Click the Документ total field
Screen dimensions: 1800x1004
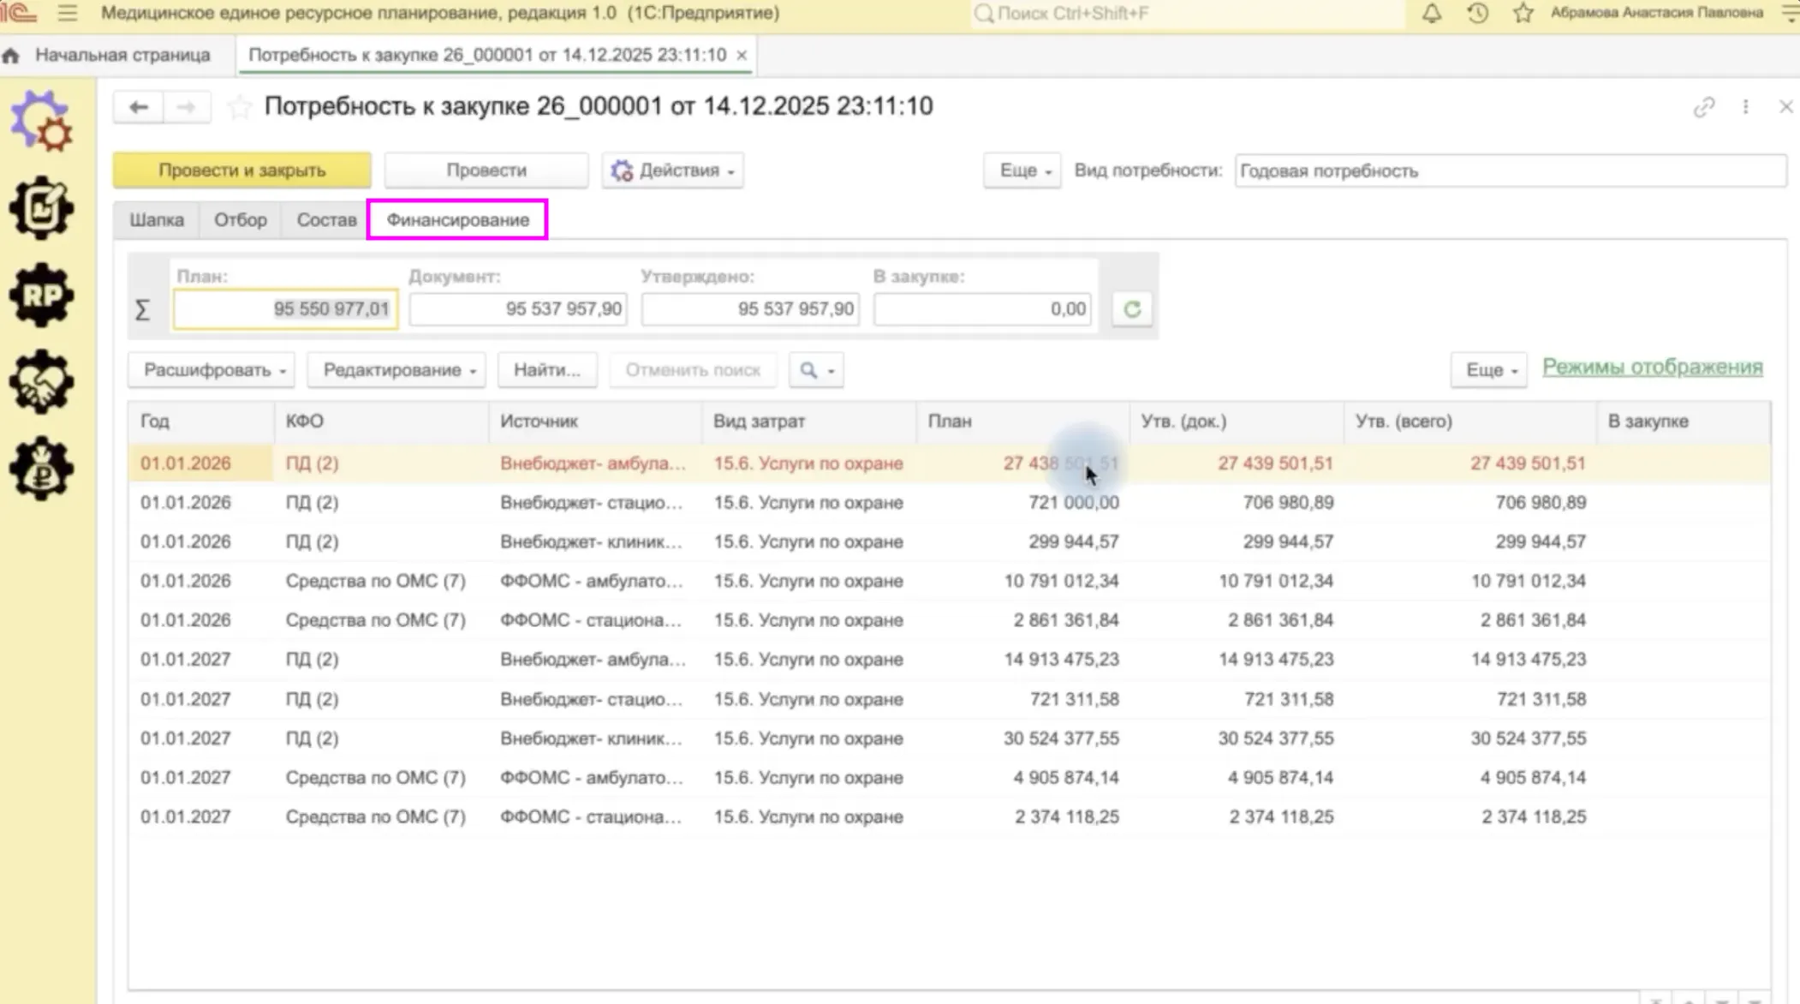pos(518,309)
